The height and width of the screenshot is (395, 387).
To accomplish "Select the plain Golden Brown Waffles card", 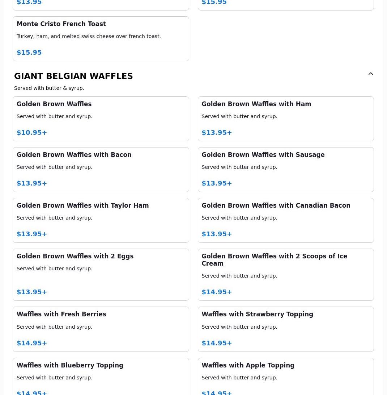I will [x=101, y=119].
